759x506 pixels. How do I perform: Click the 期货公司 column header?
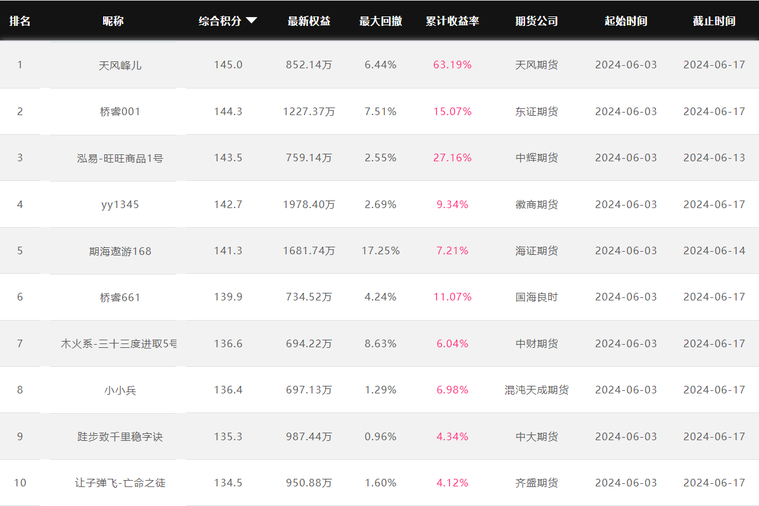(x=536, y=21)
